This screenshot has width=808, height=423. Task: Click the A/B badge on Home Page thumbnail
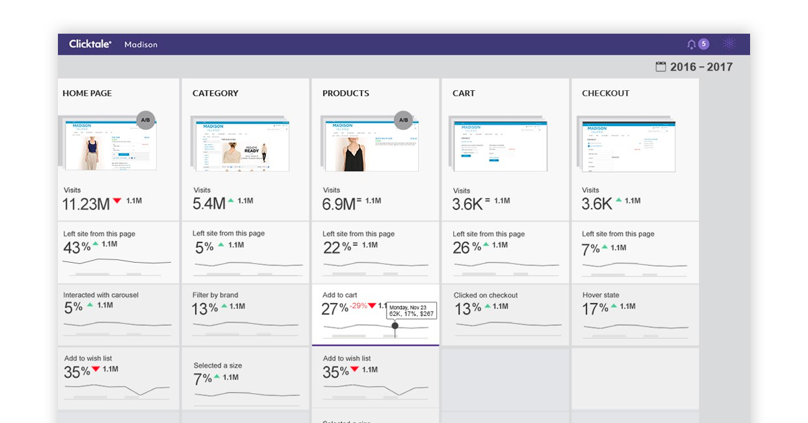(x=146, y=121)
